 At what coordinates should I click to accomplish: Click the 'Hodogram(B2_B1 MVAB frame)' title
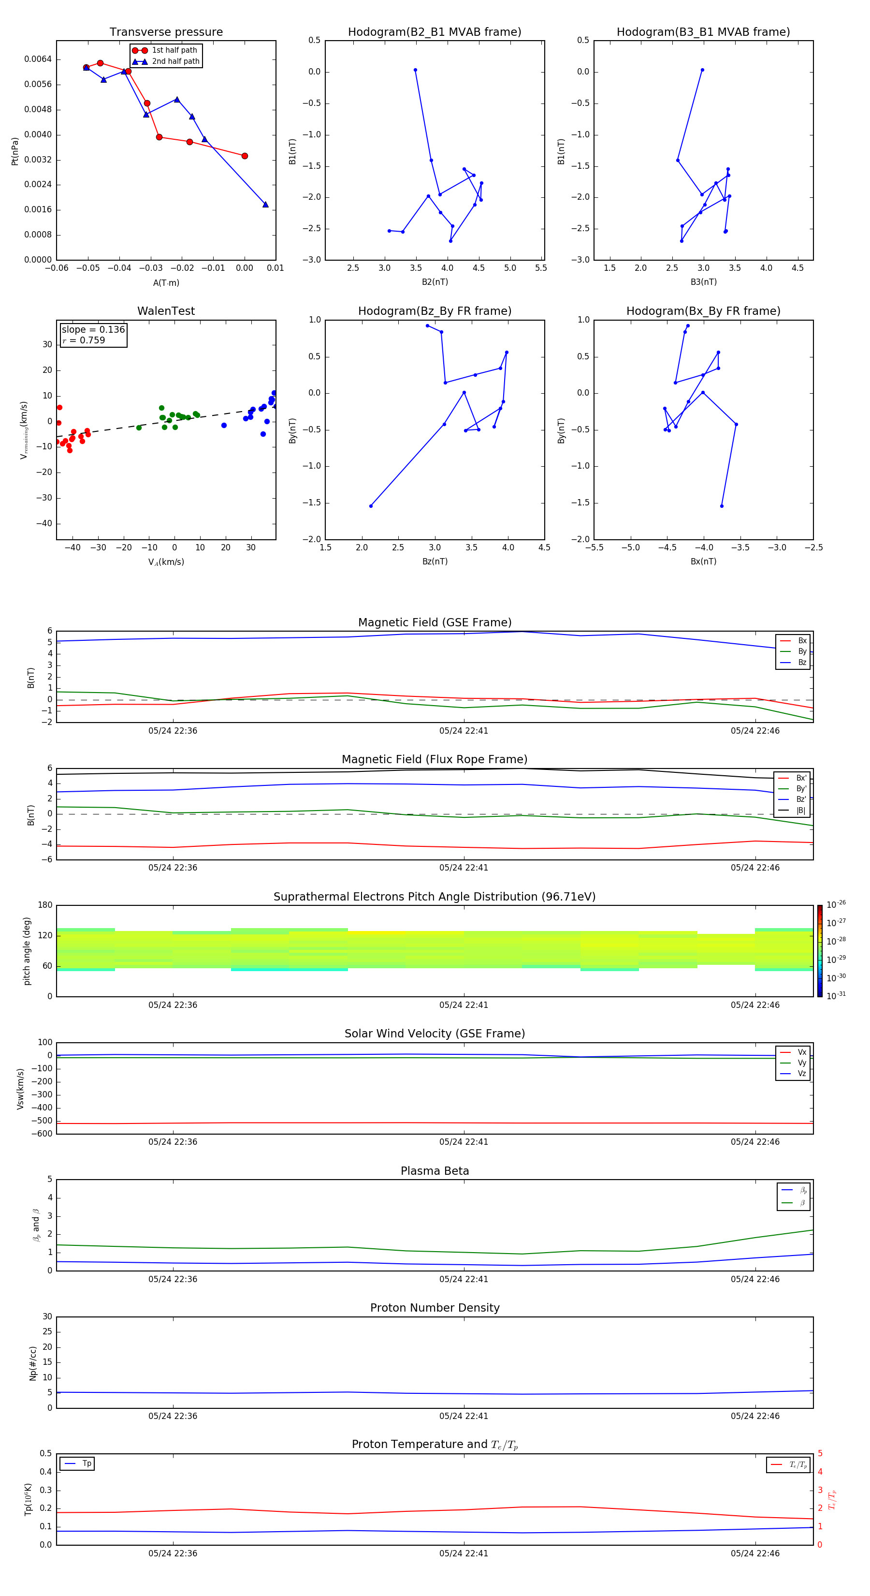[x=435, y=32]
